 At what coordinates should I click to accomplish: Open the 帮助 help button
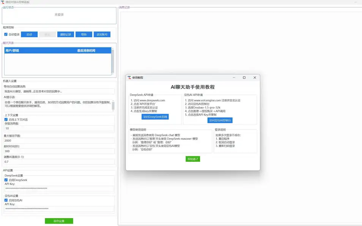[x=83, y=35]
